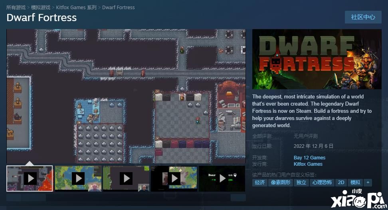Open 模拟游戏 breadcrumb category
The width and height of the screenshot is (388, 210).
[x=41, y=8]
